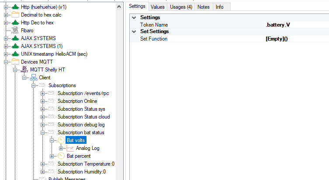Open the Notes tab
The width and height of the screenshot is (329, 180).
(204, 7)
